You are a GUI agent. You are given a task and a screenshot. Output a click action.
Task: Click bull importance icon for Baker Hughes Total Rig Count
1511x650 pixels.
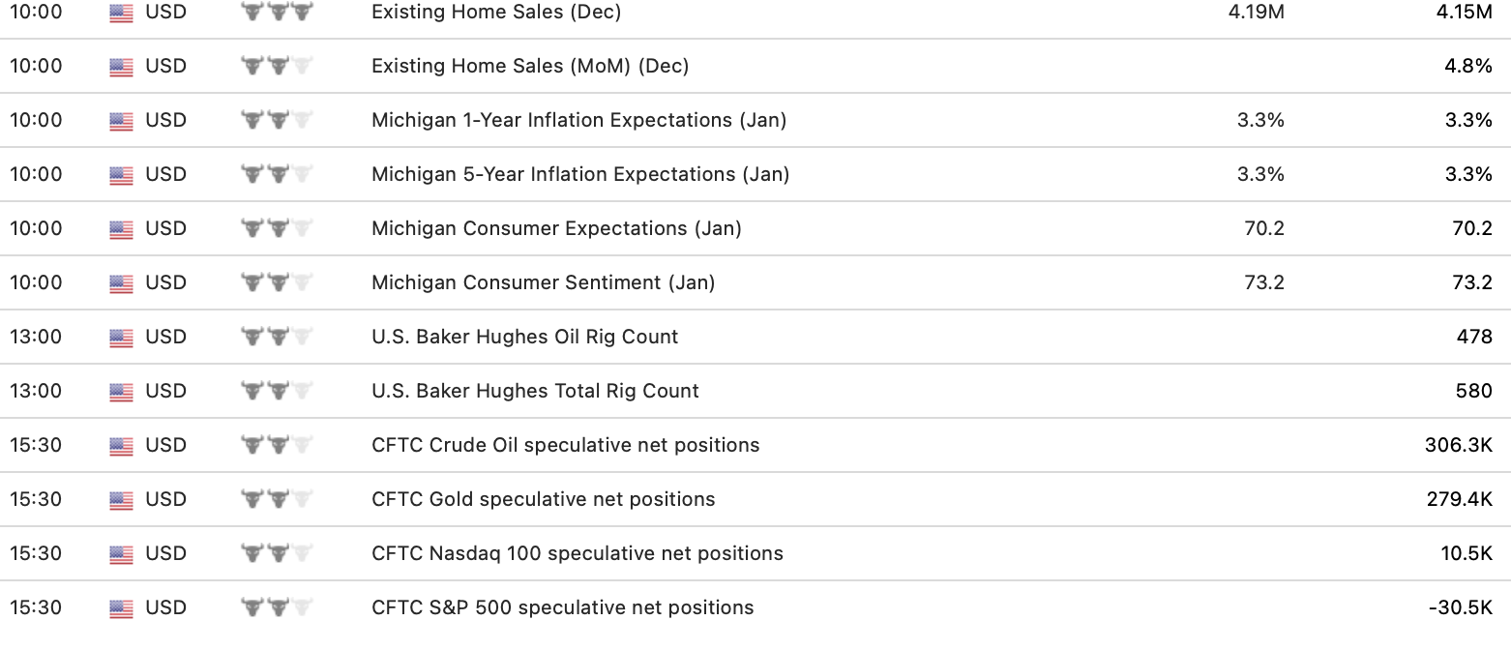(x=277, y=392)
